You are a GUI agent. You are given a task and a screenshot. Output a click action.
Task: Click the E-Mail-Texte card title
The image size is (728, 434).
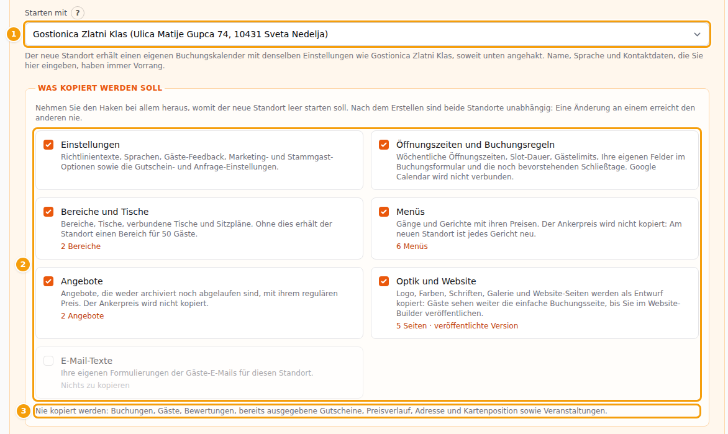click(x=86, y=361)
